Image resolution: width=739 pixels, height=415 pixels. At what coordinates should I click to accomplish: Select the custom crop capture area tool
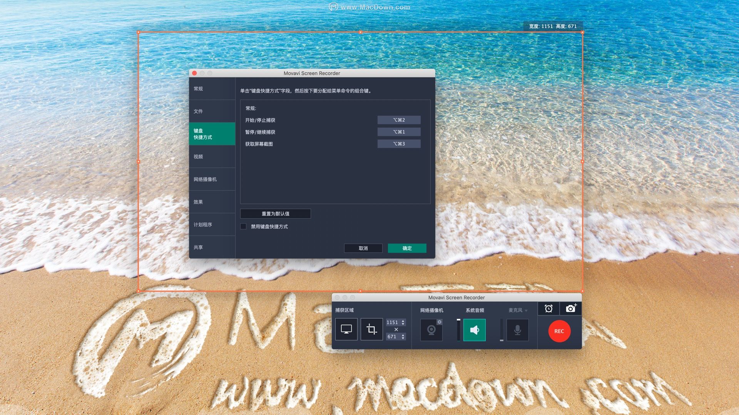tap(371, 329)
